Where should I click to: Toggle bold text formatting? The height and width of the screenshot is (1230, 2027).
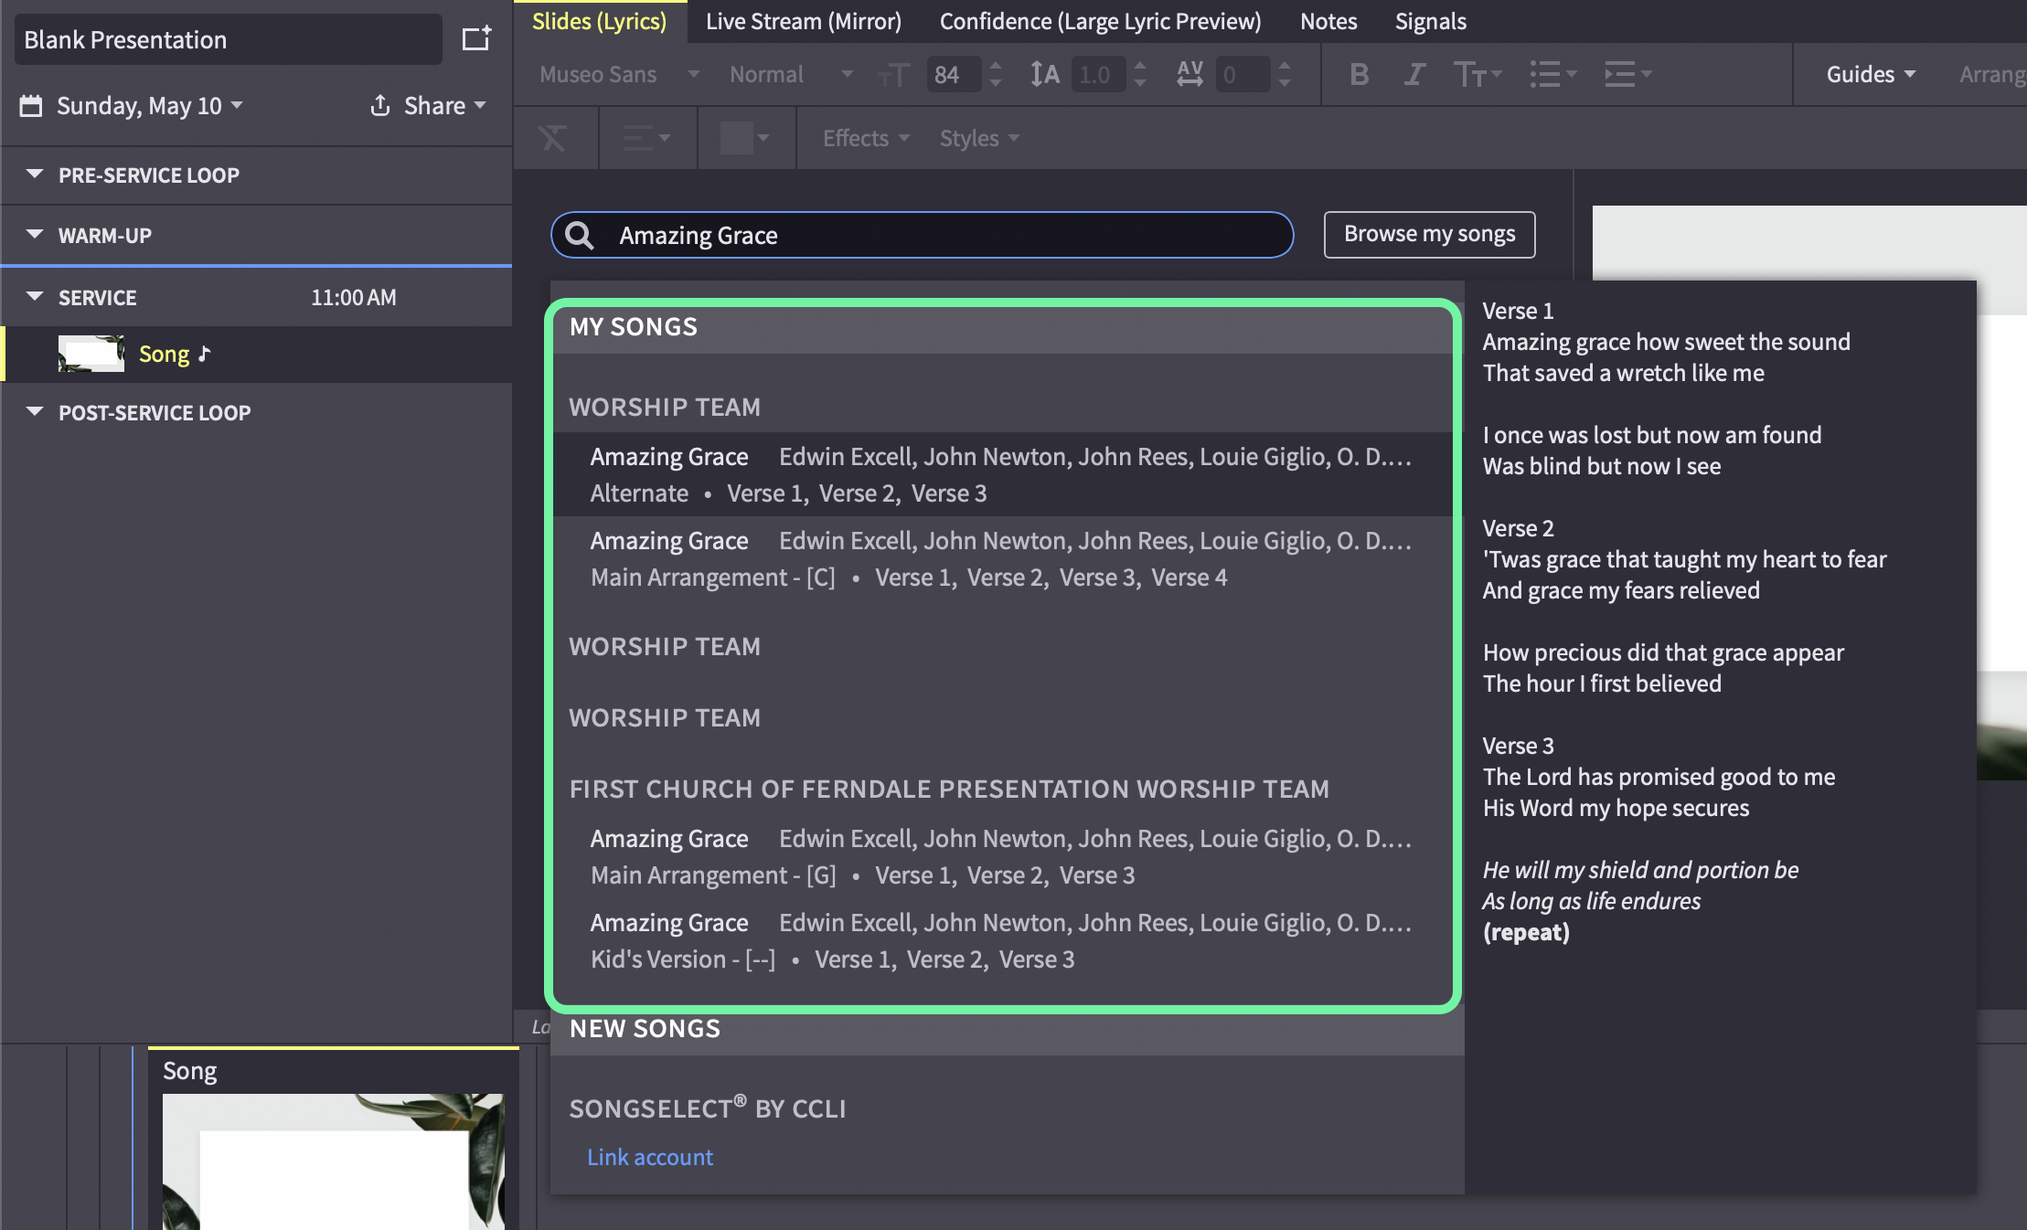pos(1359,74)
